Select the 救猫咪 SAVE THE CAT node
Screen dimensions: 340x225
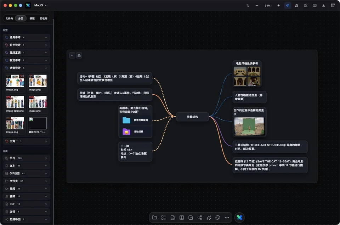(270, 165)
